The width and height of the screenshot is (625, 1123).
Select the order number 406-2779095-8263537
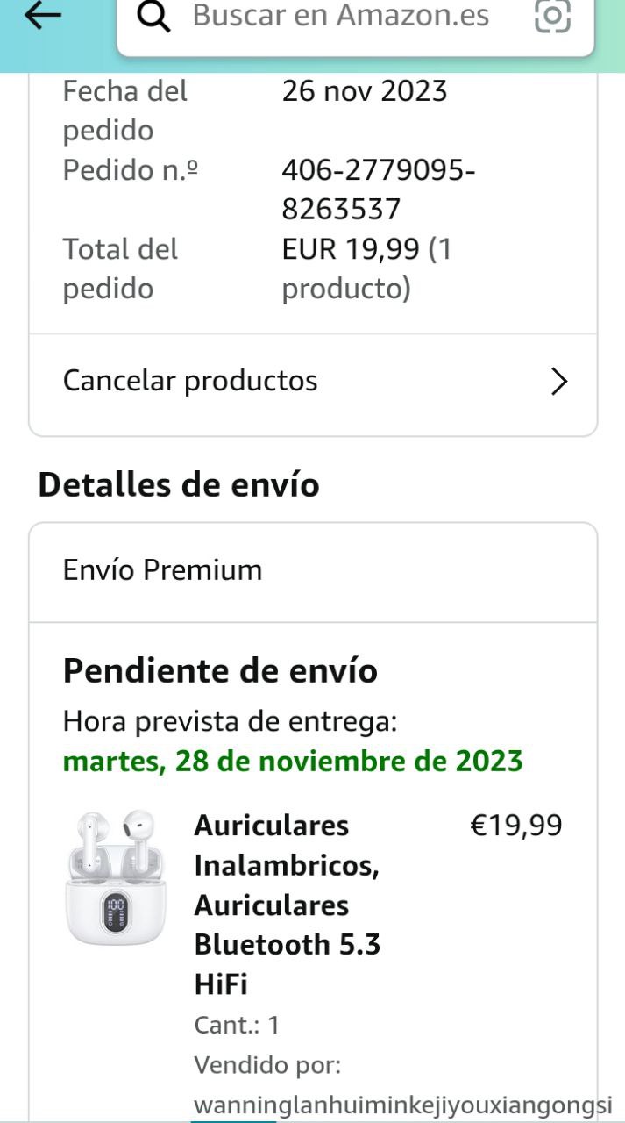pos(379,189)
